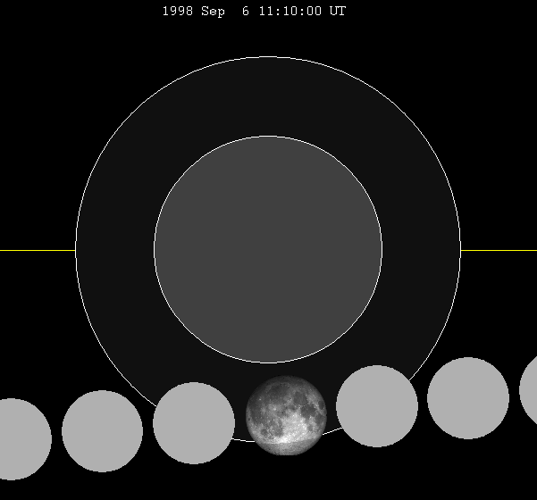Pick gray Moon disc just right of textured Moon

coord(377,406)
